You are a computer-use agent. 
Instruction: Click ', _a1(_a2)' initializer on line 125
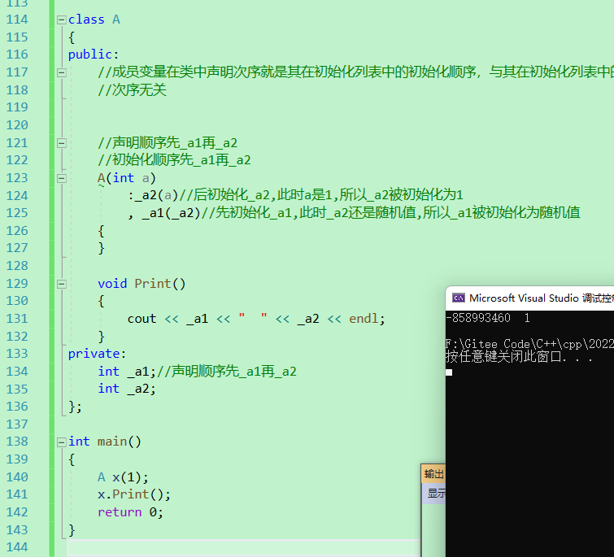tap(164, 212)
